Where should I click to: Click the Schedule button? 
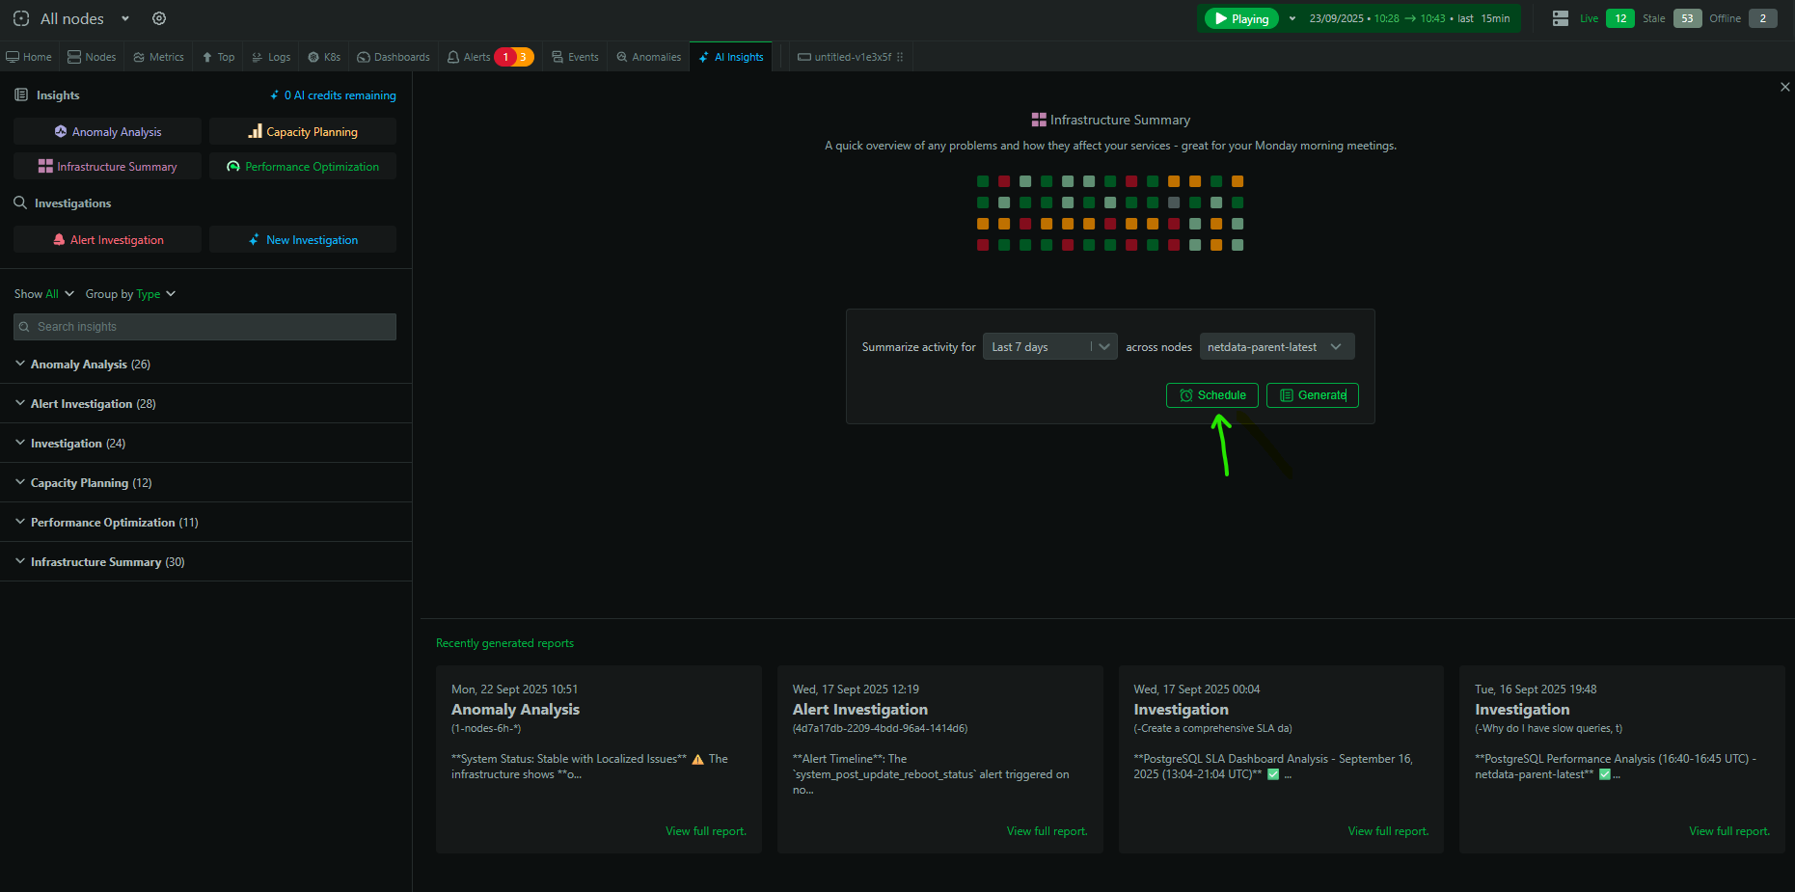(x=1212, y=395)
